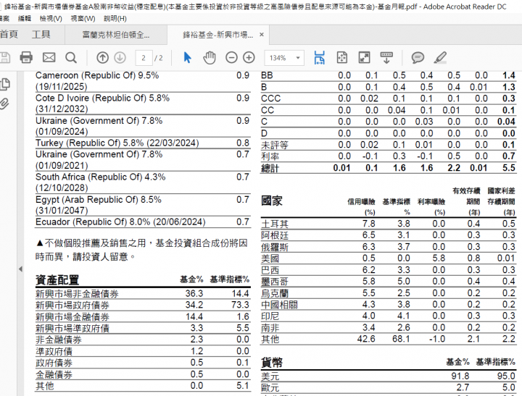The height and width of the screenshot is (396, 522).
Task: Select the Fit one full page icon
Action: (x=342, y=58)
